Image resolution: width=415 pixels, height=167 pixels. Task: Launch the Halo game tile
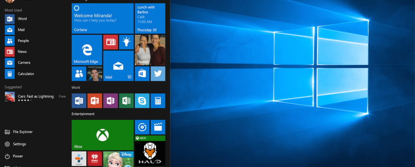coord(150,151)
